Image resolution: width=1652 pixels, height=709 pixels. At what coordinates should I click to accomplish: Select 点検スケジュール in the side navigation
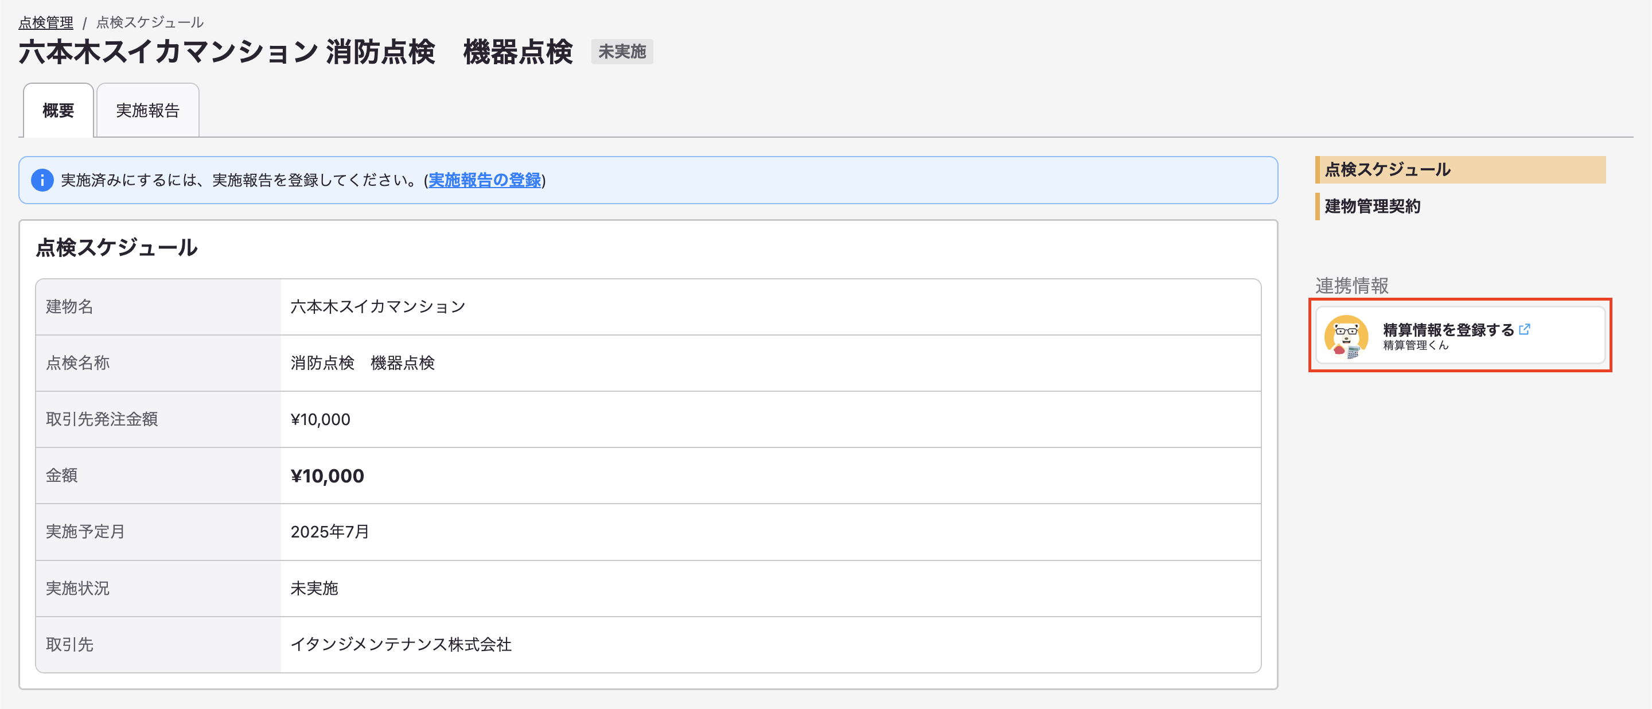pos(1460,169)
